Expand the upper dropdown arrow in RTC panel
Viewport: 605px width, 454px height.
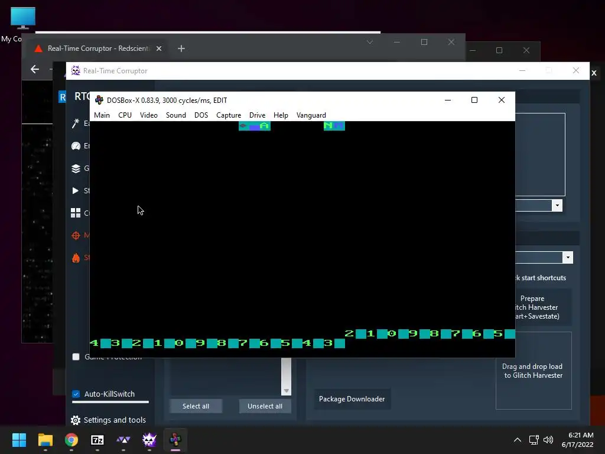click(x=557, y=205)
